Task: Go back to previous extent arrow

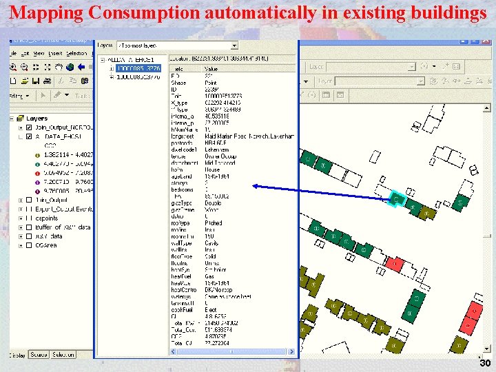Action: [x=81, y=67]
